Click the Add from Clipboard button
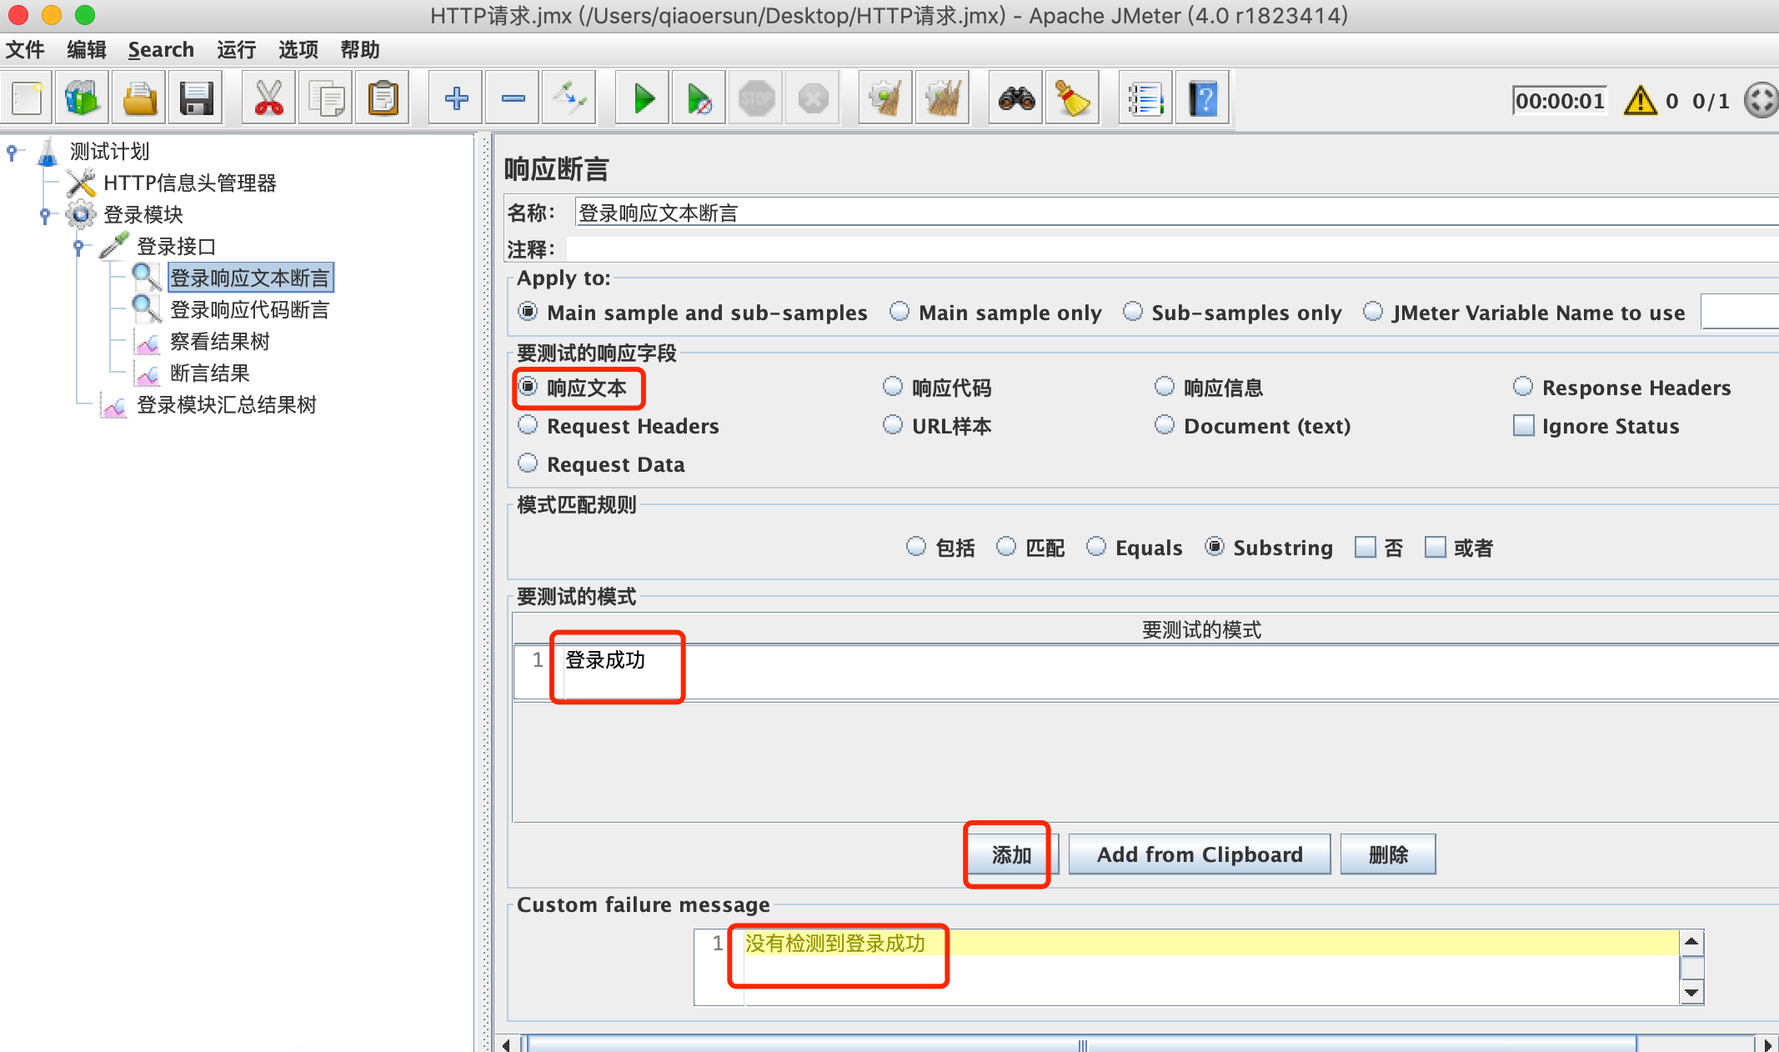The width and height of the screenshot is (1779, 1052). [x=1199, y=854]
